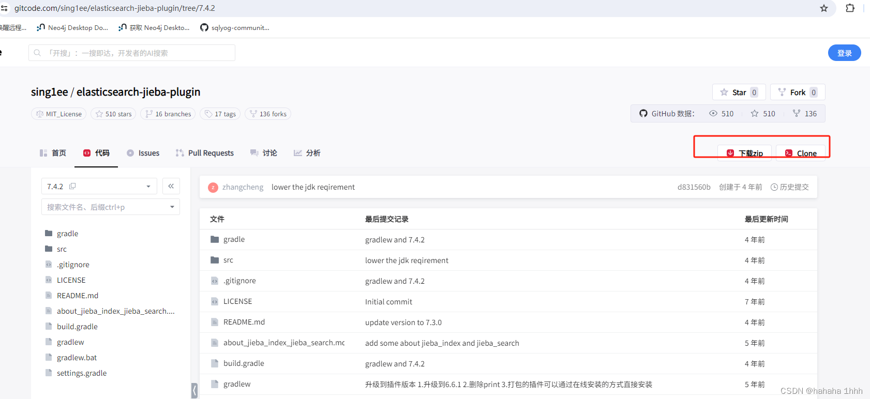Screen dimensions: 870x399
Task: Open the 分析 analytics tab
Action: [307, 153]
